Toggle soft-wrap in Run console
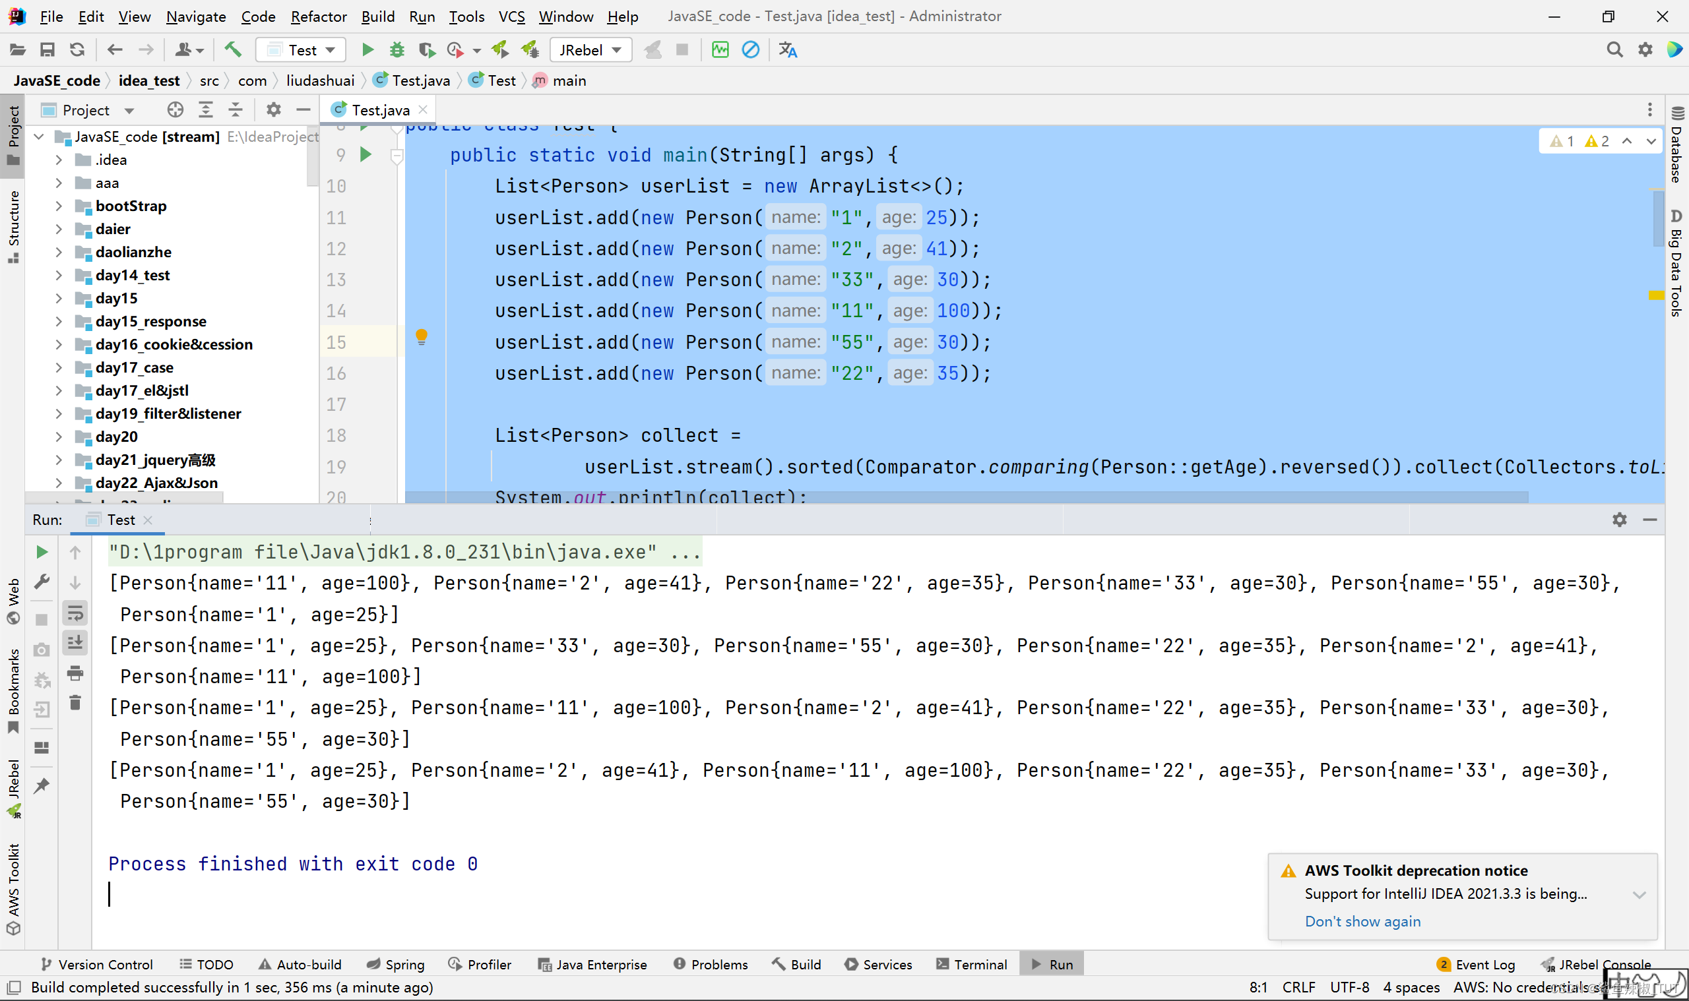Screen dimensions: 1689x1001 [x=76, y=613]
